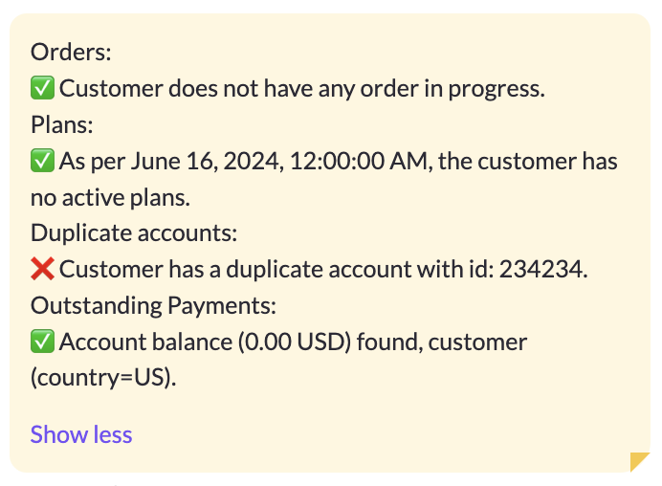
Task: Click the Outstanding Payments heading
Action: tap(153, 305)
